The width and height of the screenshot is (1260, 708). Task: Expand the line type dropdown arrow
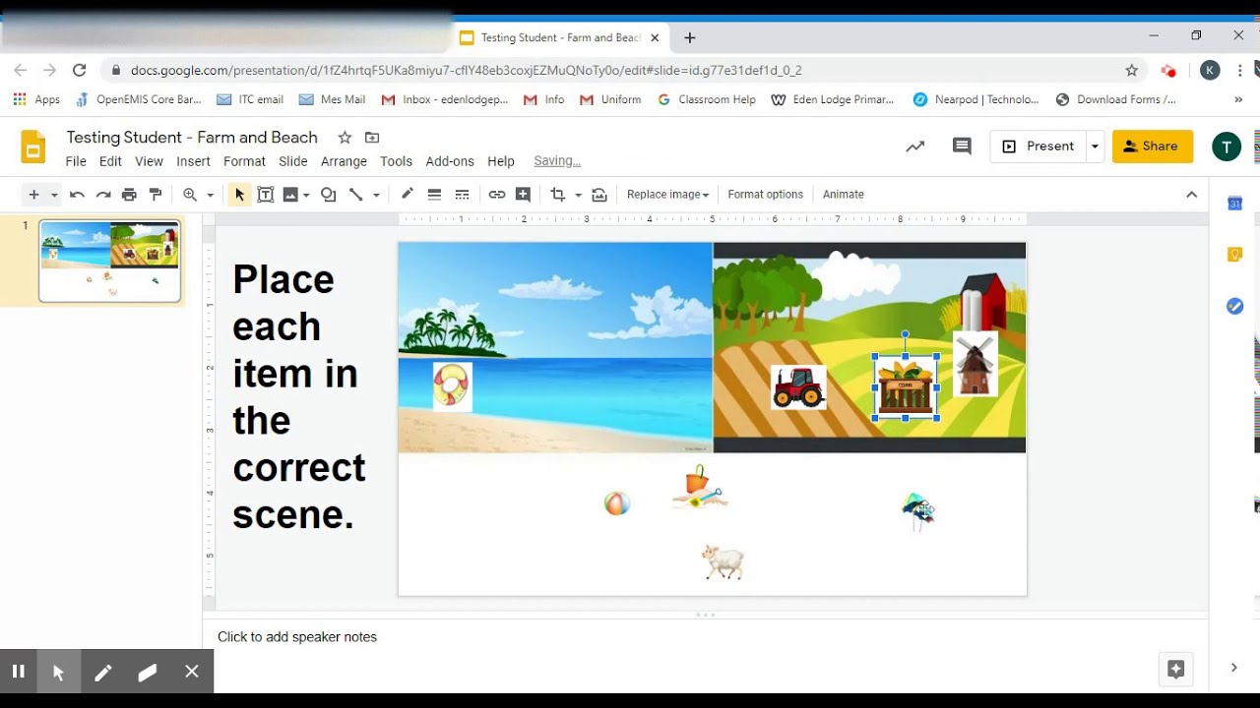[376, 195]
